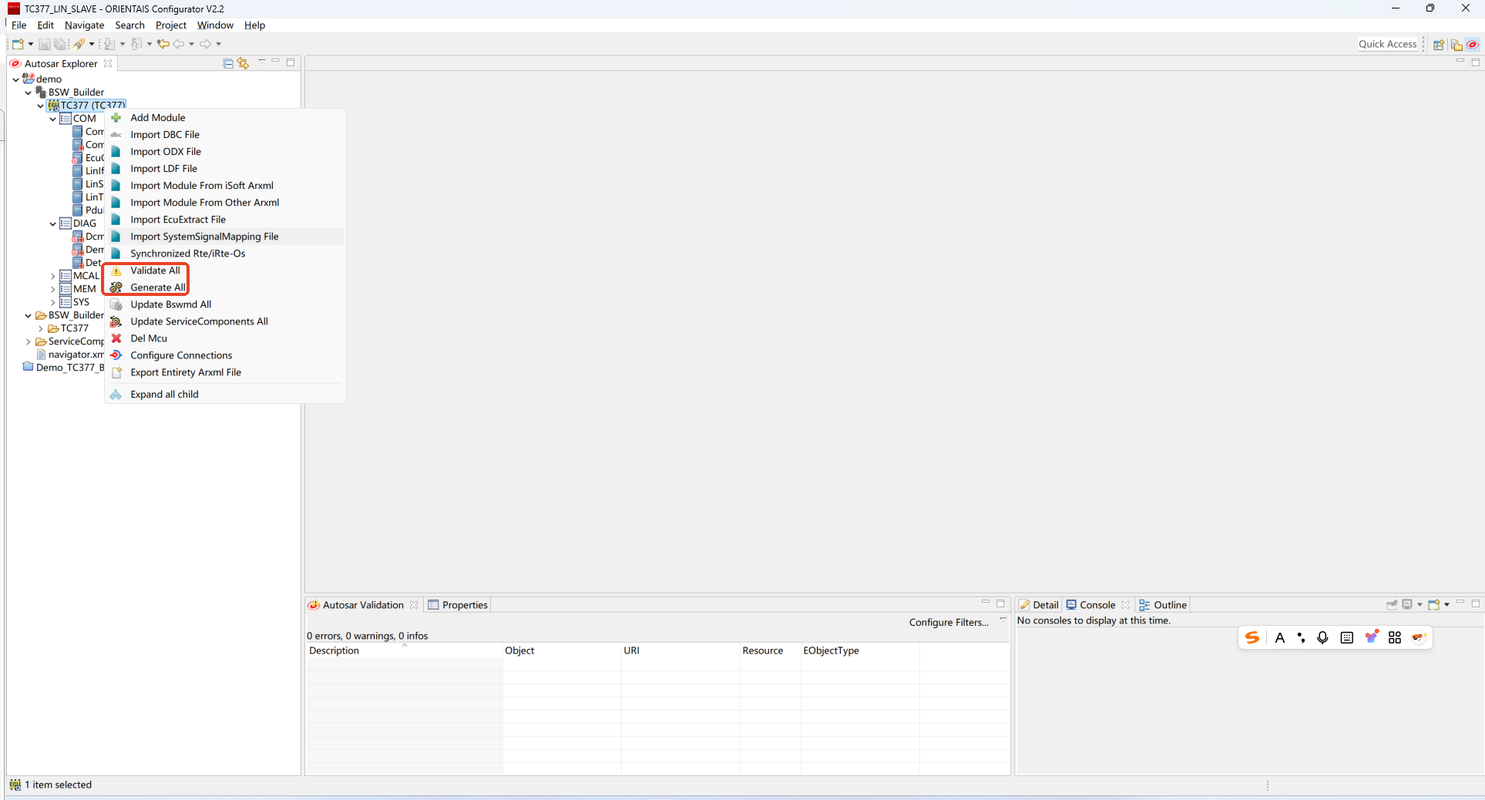Expand the SYS tree node
The image size is (1485, 800).
click(x=52, y=302)
